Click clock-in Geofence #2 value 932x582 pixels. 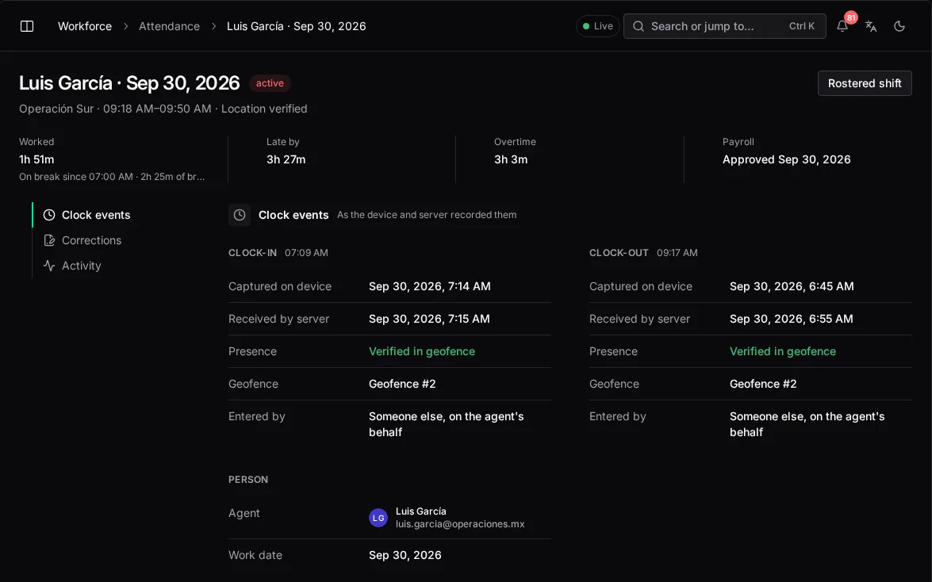(x=402, y=384)
